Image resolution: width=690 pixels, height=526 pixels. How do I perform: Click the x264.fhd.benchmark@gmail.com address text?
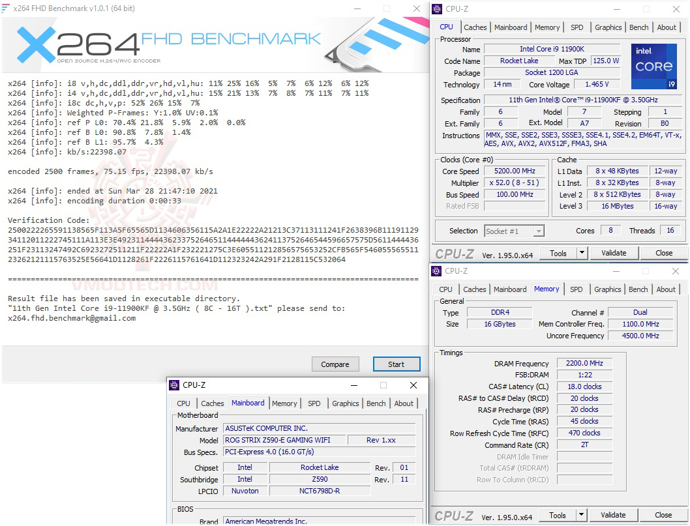coord(72,319)
